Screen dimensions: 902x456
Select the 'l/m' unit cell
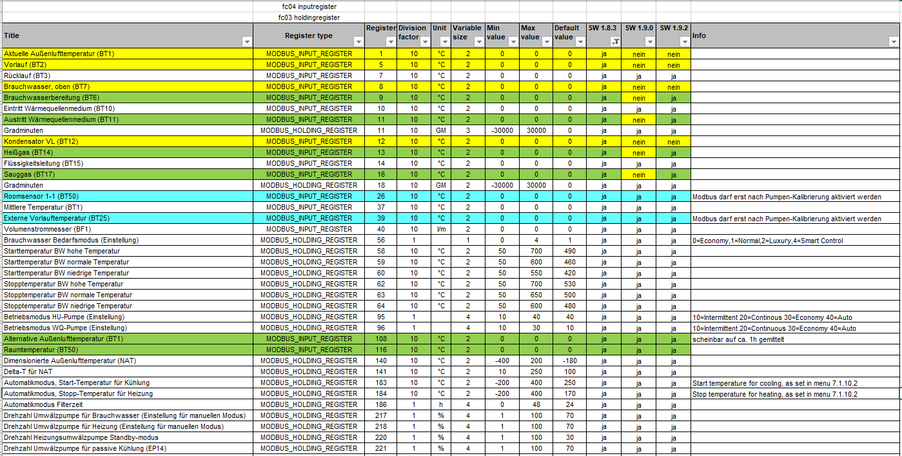pyautogui.click(x=441, y=229)
